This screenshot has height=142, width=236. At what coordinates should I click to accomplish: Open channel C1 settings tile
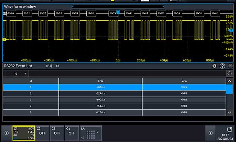pos(24,133)
